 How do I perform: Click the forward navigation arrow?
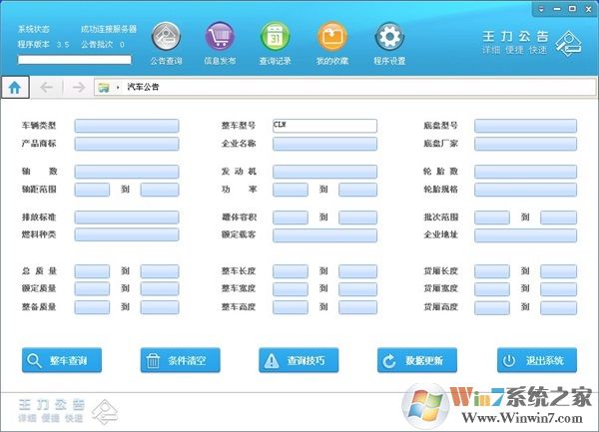tap(78, 88)
